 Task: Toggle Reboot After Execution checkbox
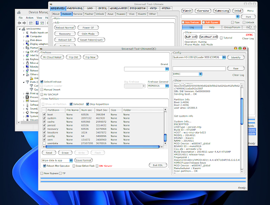point(44,166)
